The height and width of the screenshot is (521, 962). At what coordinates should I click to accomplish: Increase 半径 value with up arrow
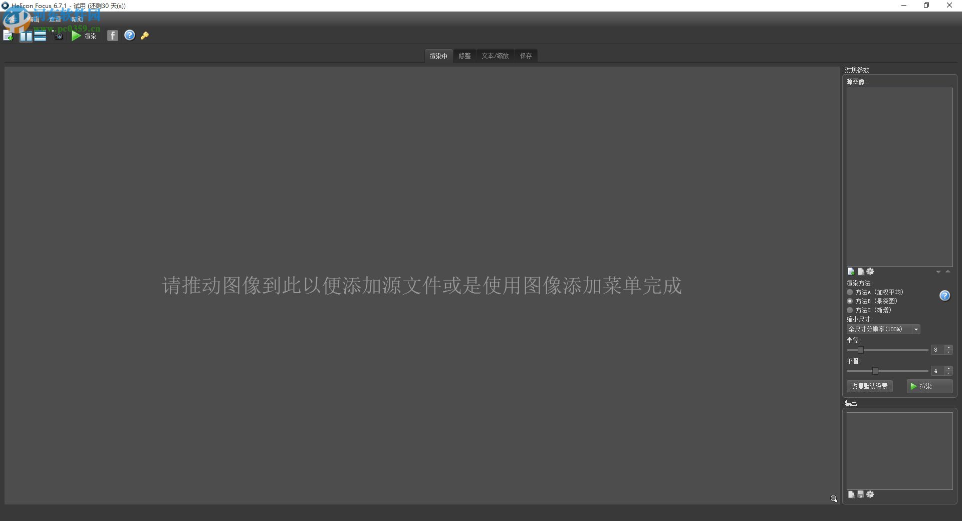[x=948, y=347]
